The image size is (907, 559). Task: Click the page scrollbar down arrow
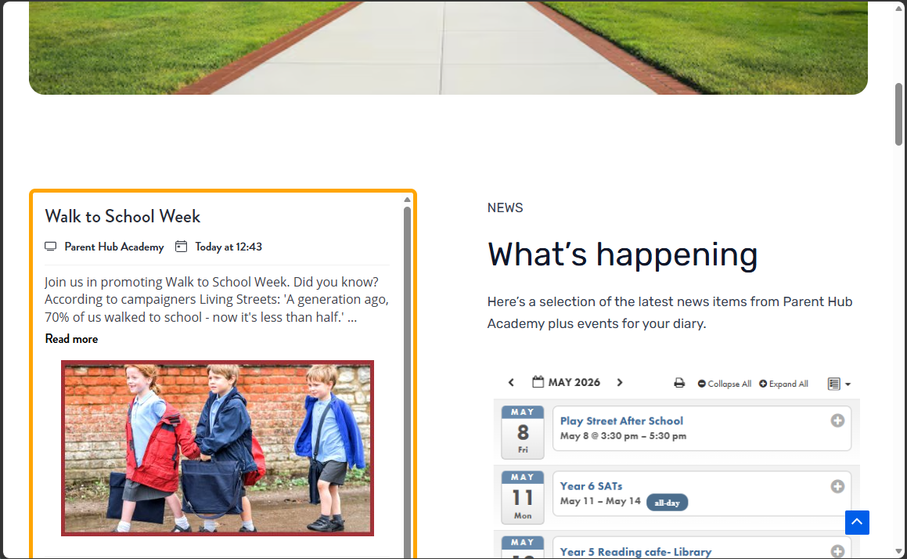point(898,551)
